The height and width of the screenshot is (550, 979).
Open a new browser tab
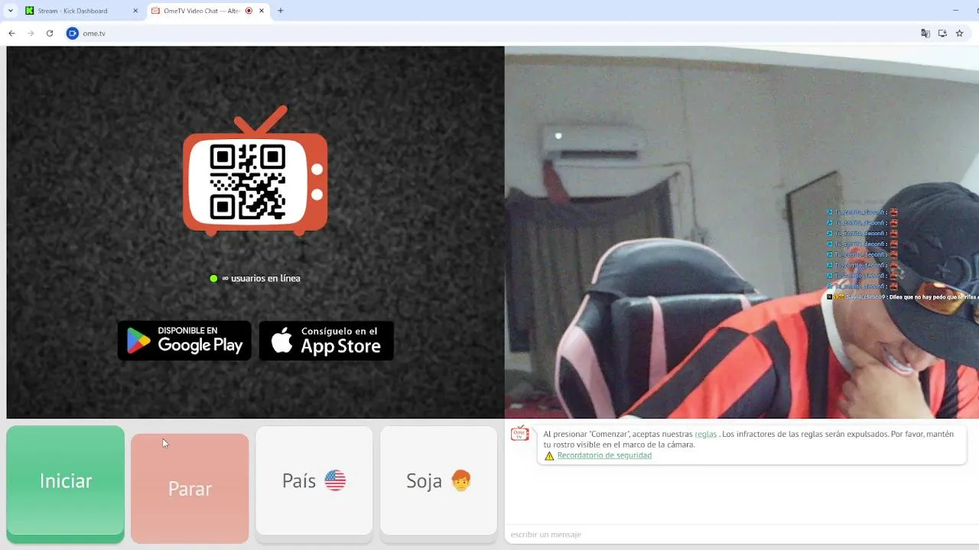click(281, 11)
